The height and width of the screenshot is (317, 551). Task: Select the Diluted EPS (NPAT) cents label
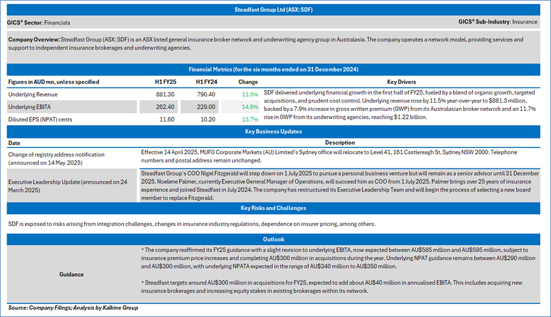pyautogui.click(x=40, y=119)
